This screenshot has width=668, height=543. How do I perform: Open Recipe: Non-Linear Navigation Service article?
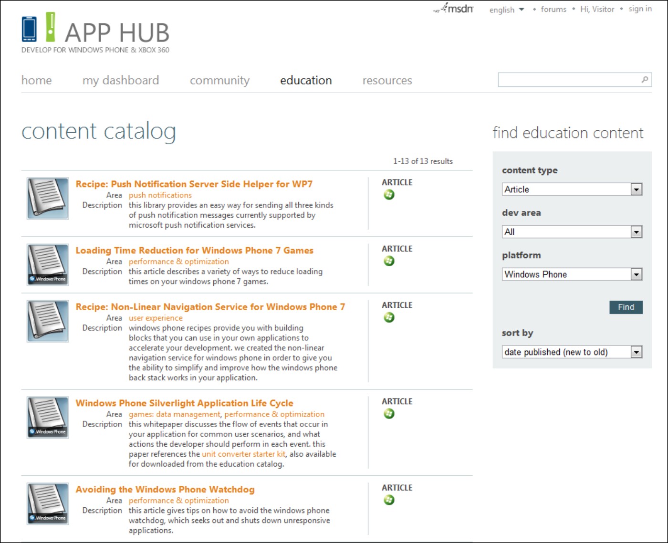click(x=210, y=307)
